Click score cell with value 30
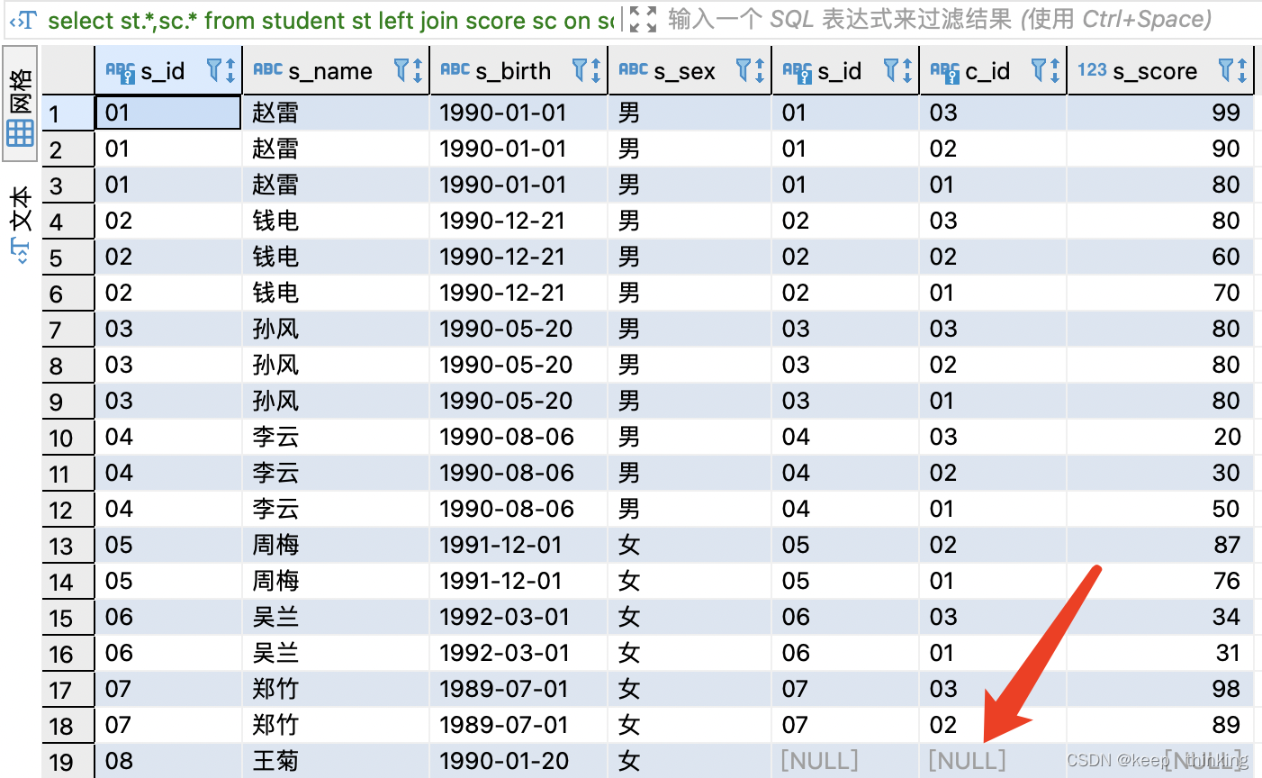The height and width of the screenshot is (778, 1262). point(1160,473)
